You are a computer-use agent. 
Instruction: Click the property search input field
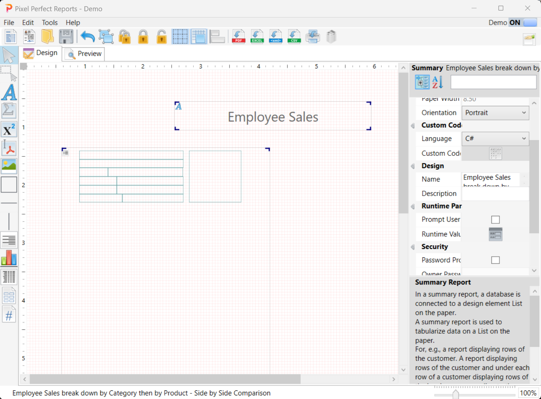pos(493,82)
